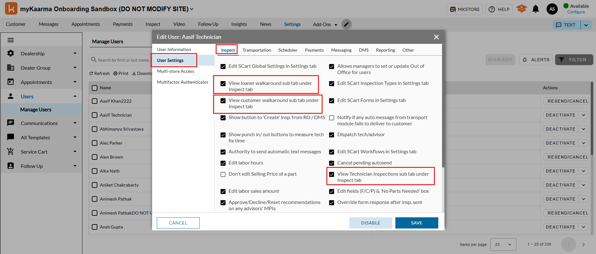Open the AS user avatar
This screenshot has width=596, height=254.
[552, 9]
